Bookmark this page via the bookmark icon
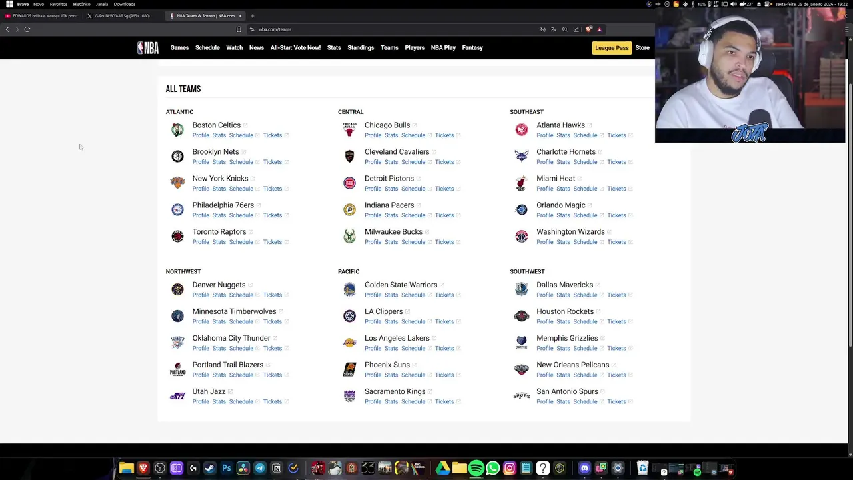 point(239,29)
